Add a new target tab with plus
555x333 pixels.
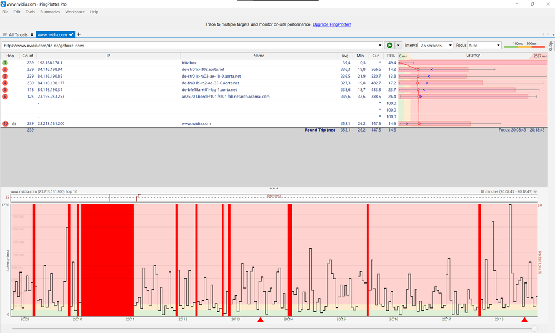tap(78, 34)
